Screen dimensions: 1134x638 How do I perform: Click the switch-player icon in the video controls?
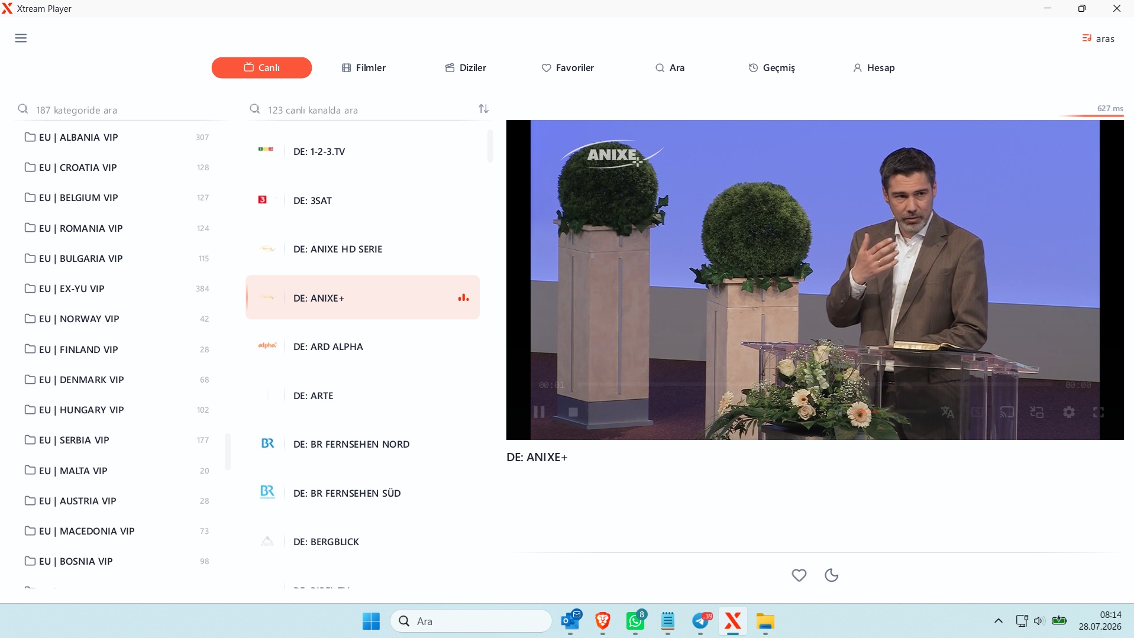click(1037, 412)
